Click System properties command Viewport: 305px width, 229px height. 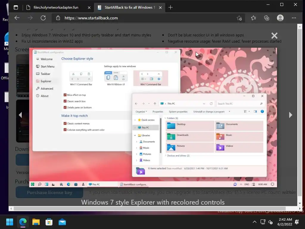178,112
